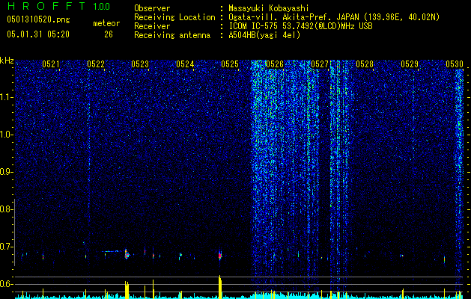Click the 0528 time marker
Screen dimensions: 471x299
click(x=365, y=64)
